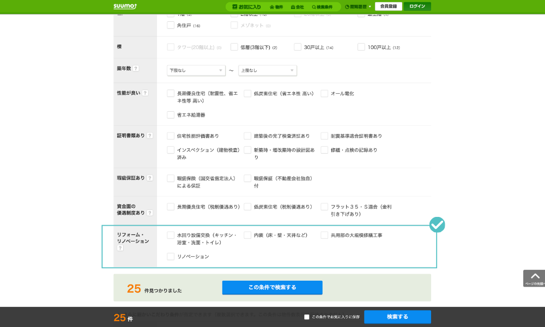Expand the 閲覧履歴 dropdown in header

click(x=358, y=7)
